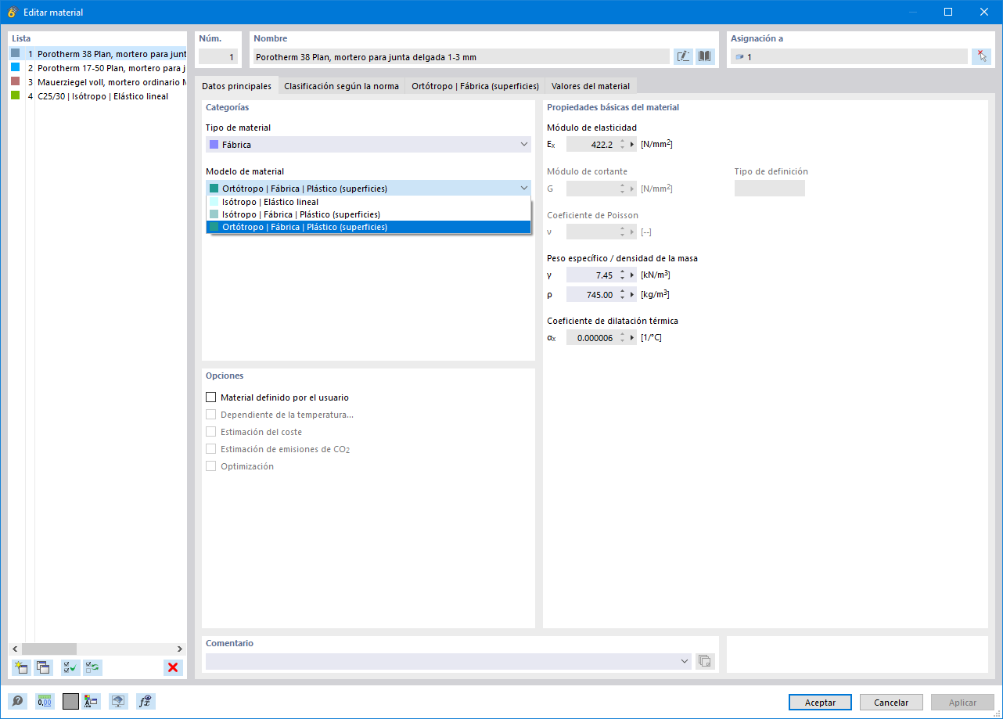Click the αx value field 0.000006
The image size is (1003, 719).
pos(591,338)
